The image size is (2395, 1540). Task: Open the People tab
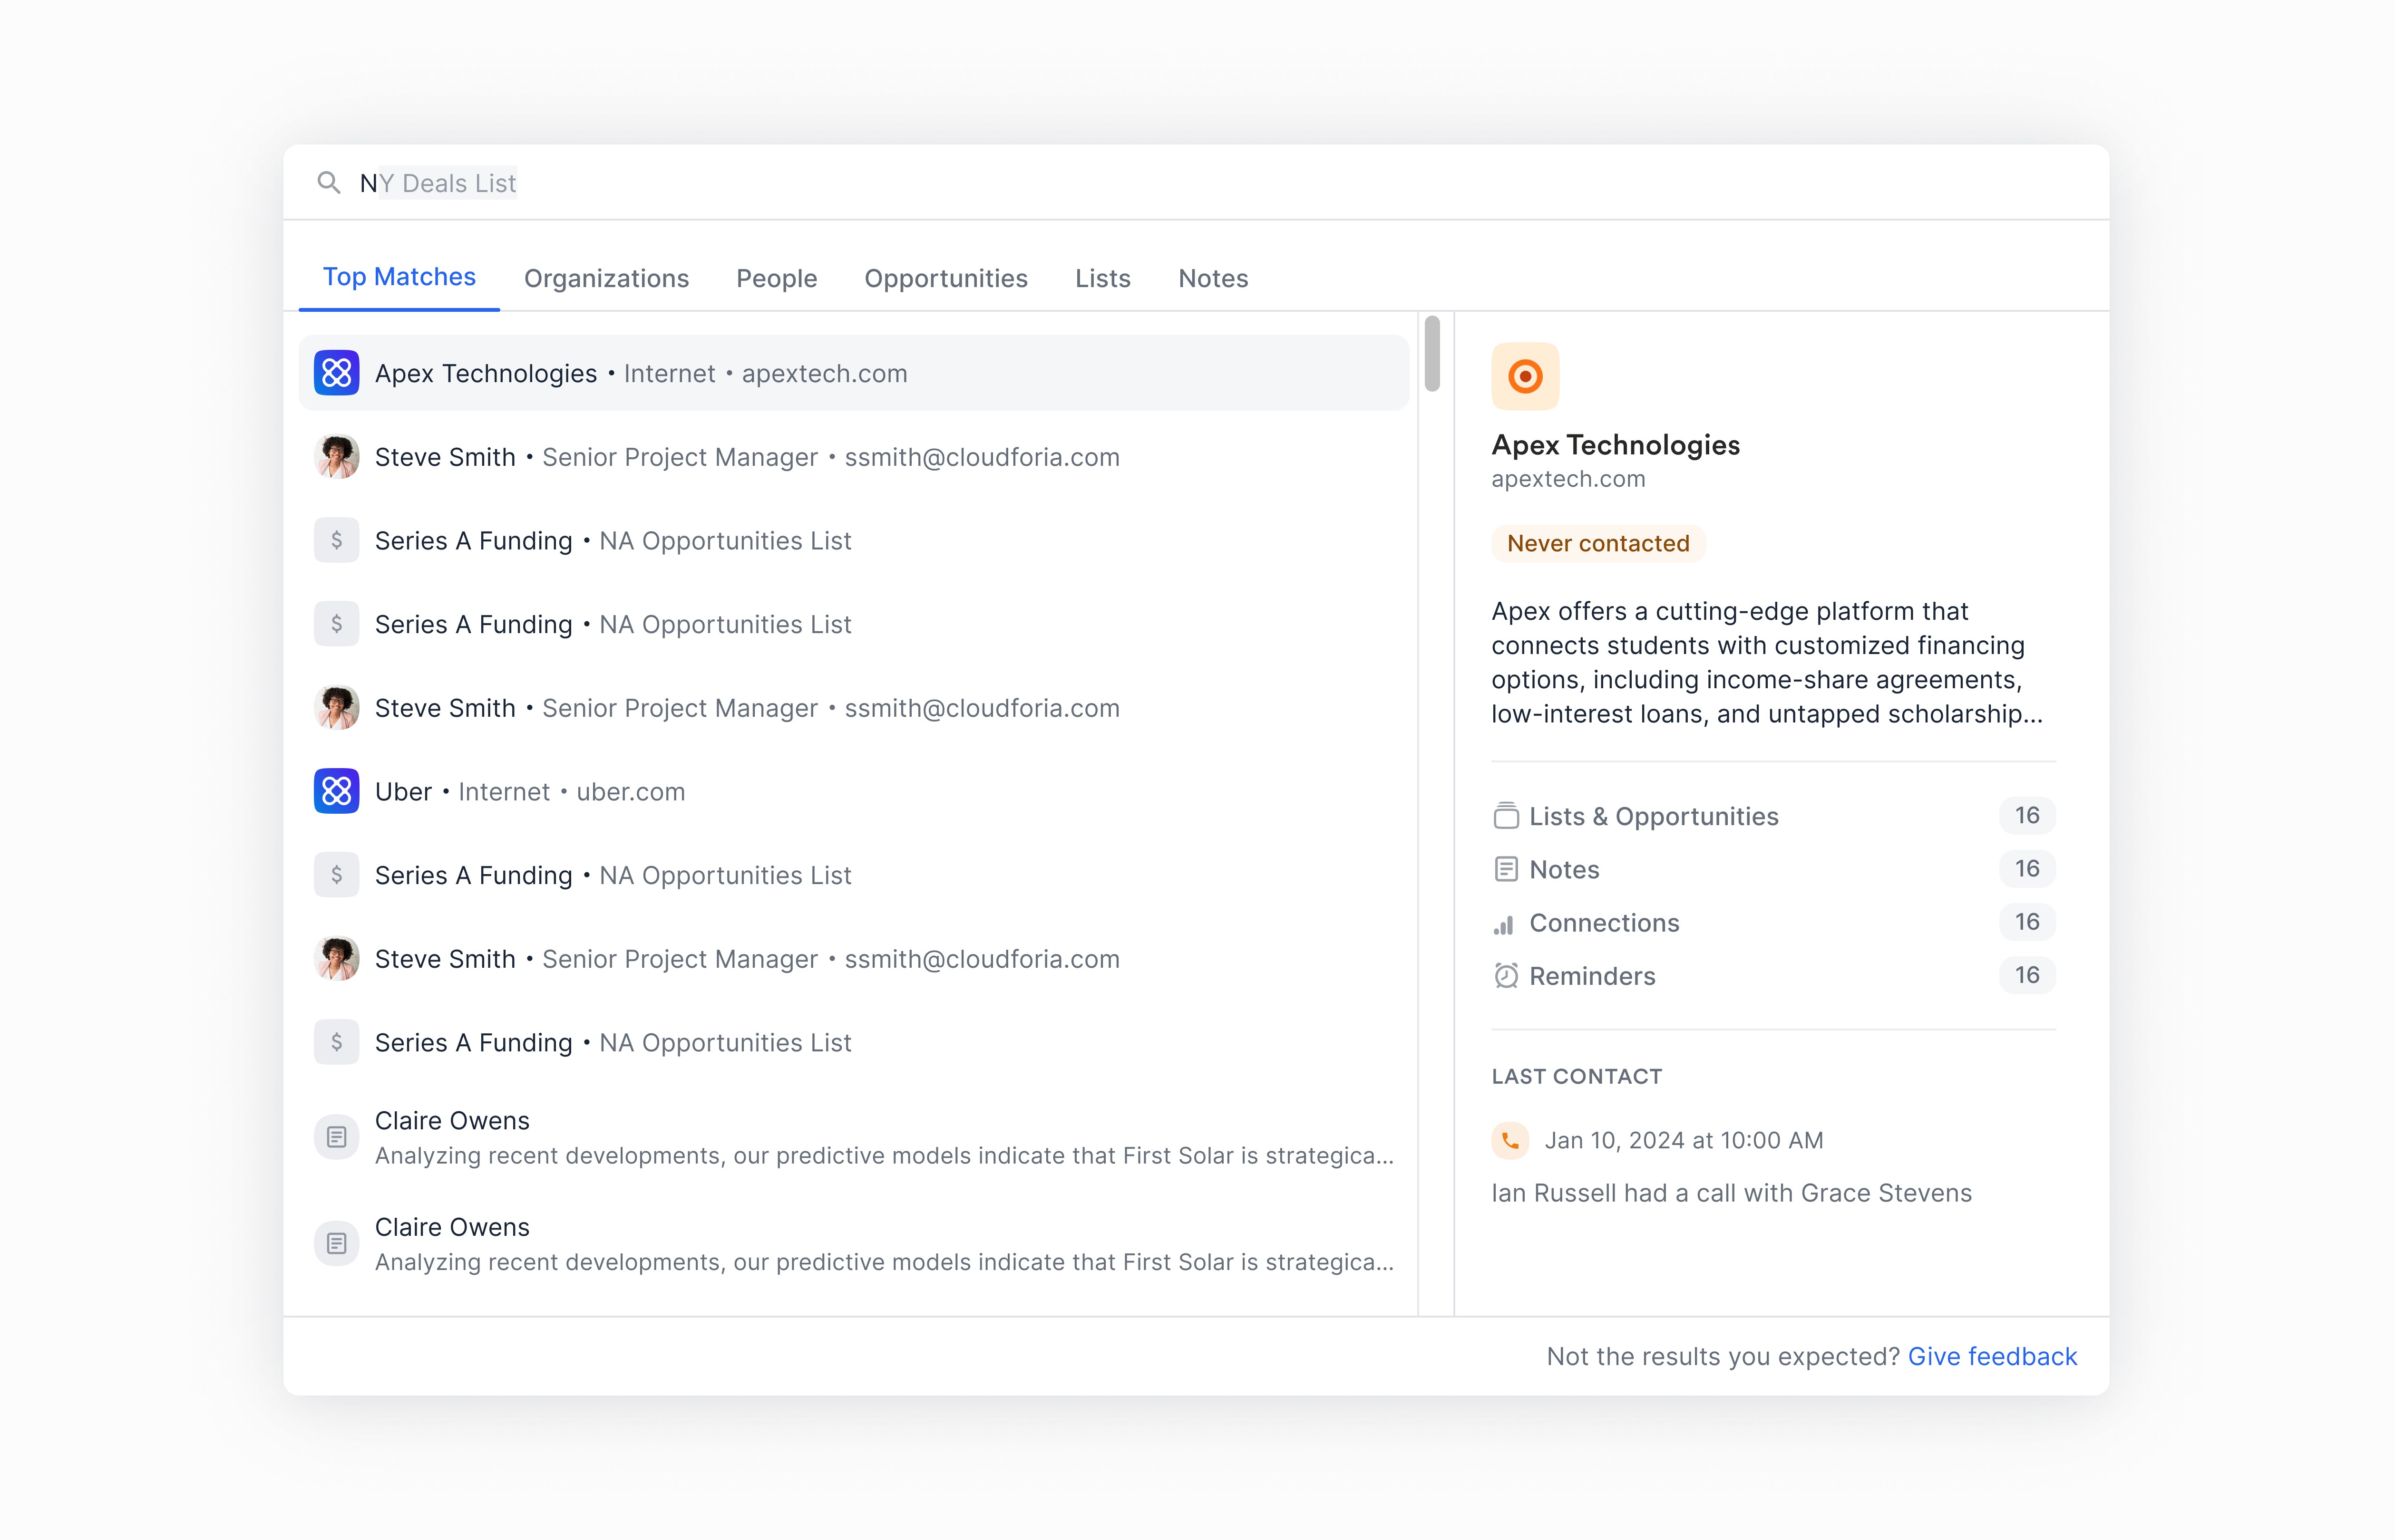coord(776,278)
